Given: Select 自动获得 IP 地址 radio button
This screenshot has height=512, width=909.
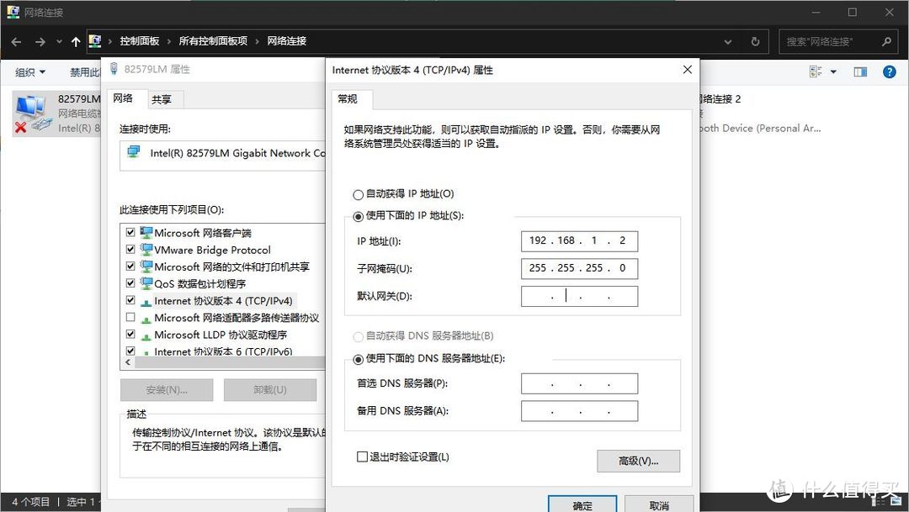Looking at the screenshot, I should point(358,193).
